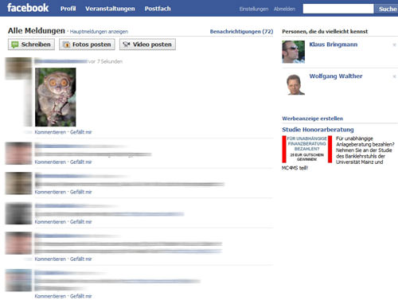This screenshot has width=398, height=300.
Task: Open Veranstaltungen in the top bar
Action: click(x=110, y=9)
